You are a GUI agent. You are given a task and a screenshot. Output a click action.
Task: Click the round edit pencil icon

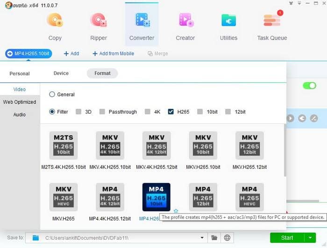point(314,118)
